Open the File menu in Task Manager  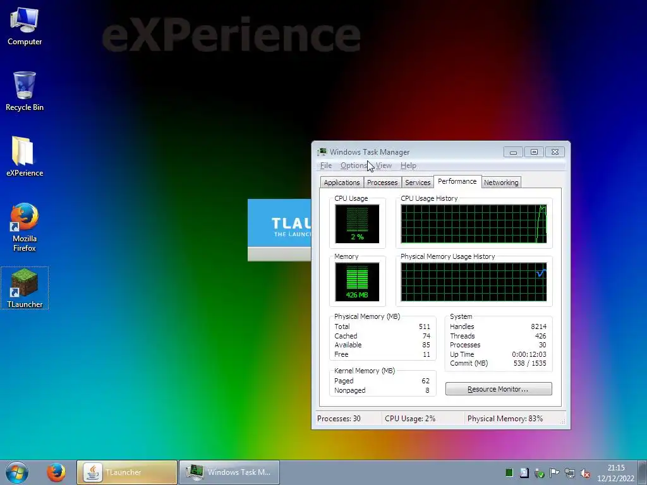click(x=325, y=165)
